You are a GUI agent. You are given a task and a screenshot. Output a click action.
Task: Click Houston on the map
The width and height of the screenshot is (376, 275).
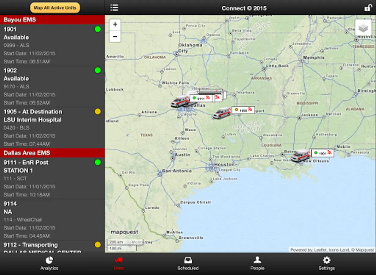click(224, 164)
